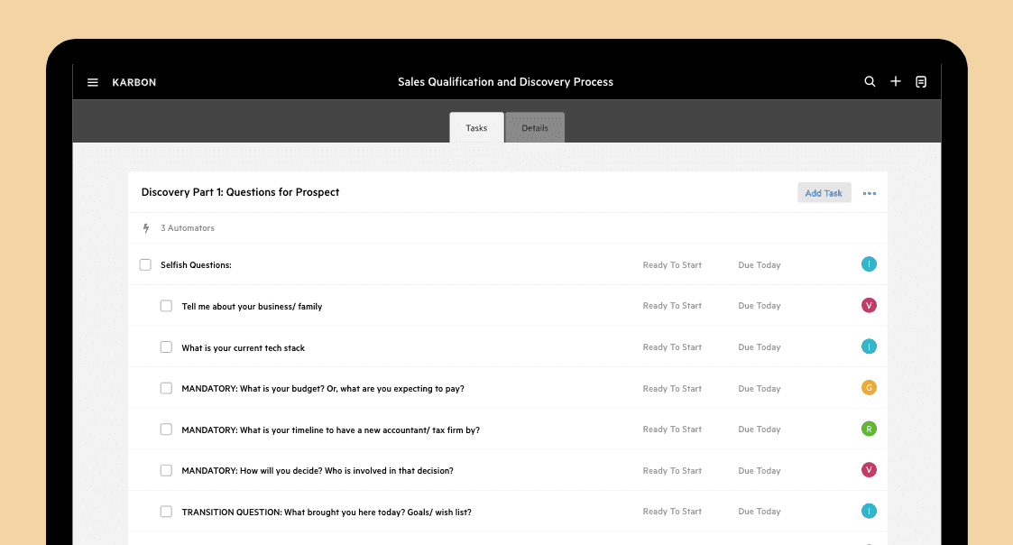The image size is (1013, 545).
Task: Open the three-dot section options menu
Action: point(869,193)
